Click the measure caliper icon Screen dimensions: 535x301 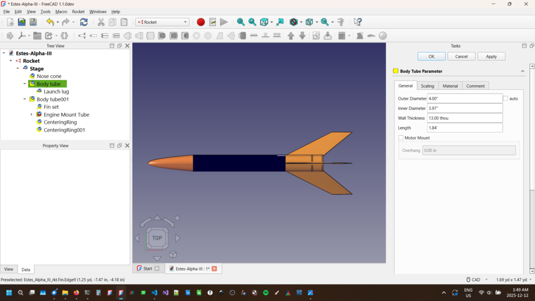(x=341, y=22)
